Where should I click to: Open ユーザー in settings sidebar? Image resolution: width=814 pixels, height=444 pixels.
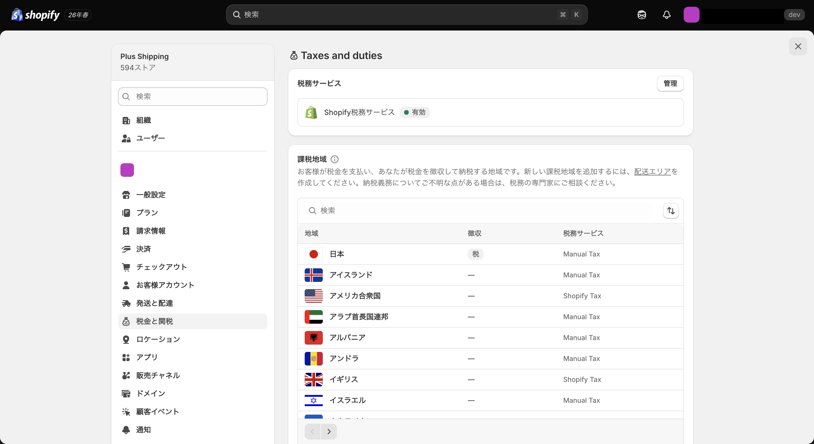(x=192, y=138)
